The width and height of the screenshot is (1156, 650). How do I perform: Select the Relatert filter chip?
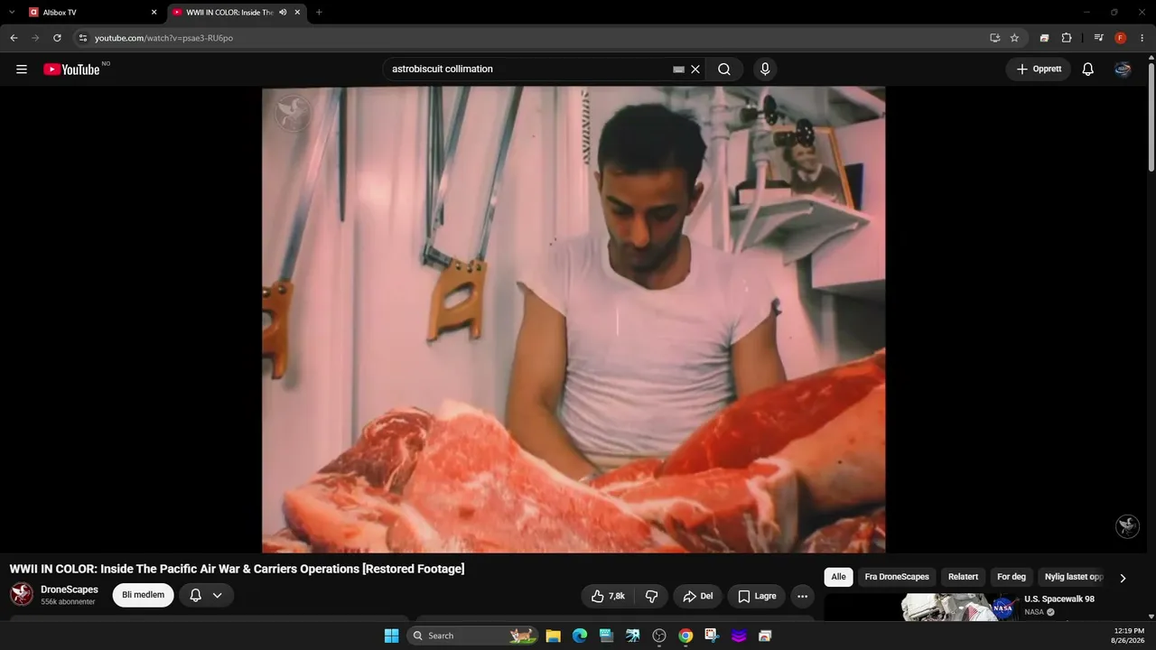[963, 577]
